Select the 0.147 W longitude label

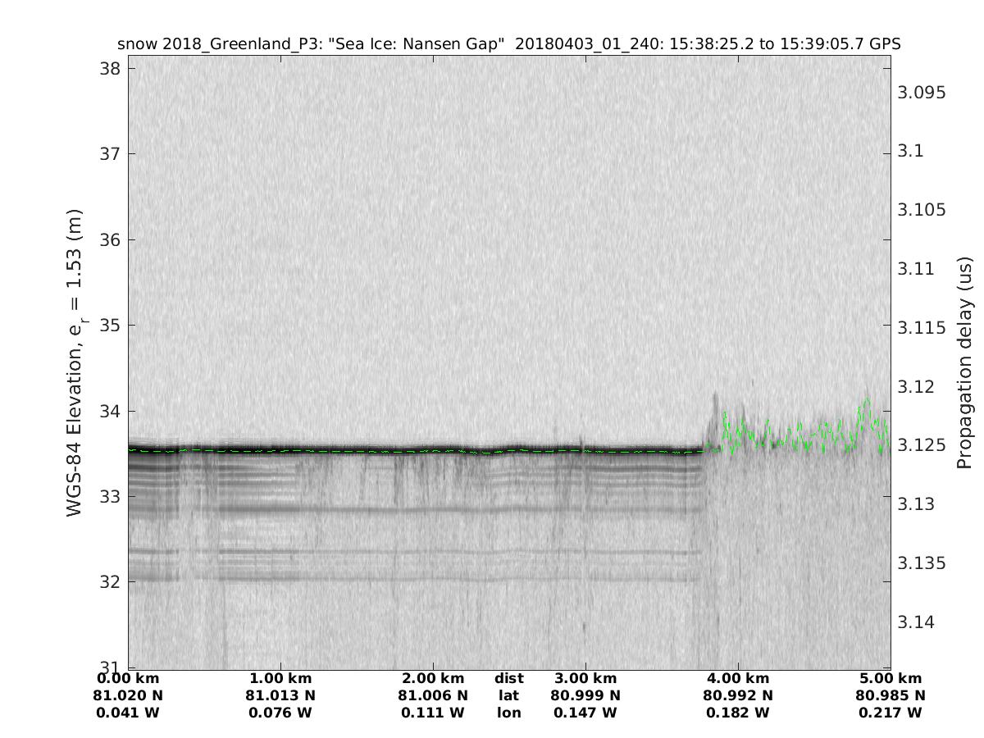tap(585, 713)
